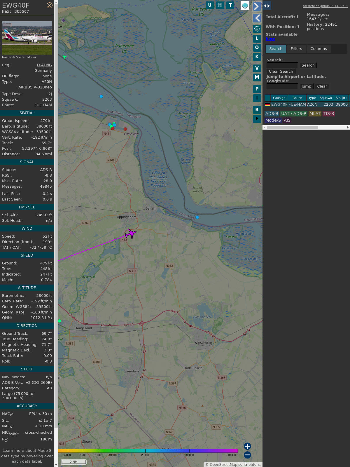Screen dimensions: 350x467
Task: Open the Search tab
Action: (x=276, y=49)
